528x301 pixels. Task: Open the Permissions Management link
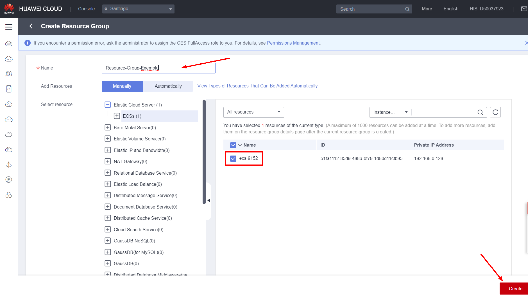[x=293, y=43]
